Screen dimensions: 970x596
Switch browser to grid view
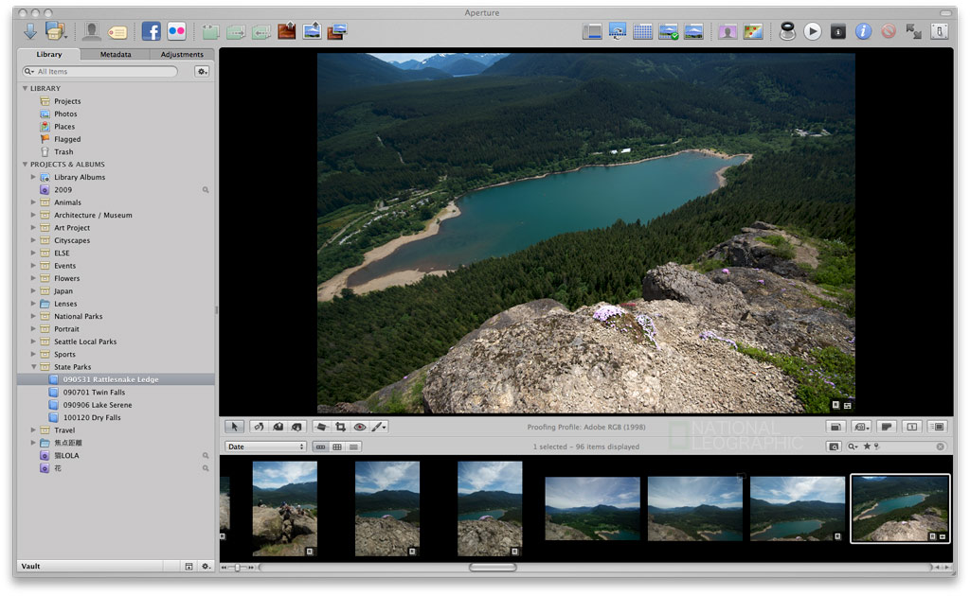tap(337, 447)
